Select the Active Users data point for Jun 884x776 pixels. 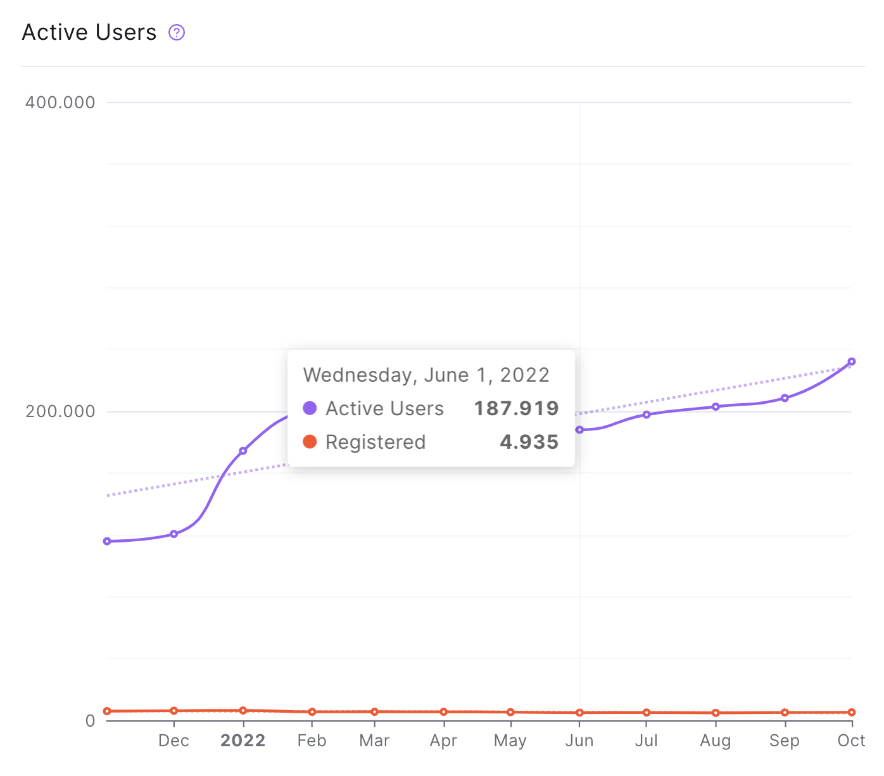579,430
